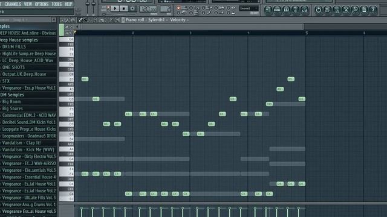Show the piano roll view button
Screen dimensions: 387x217
[x=286, y=10]
